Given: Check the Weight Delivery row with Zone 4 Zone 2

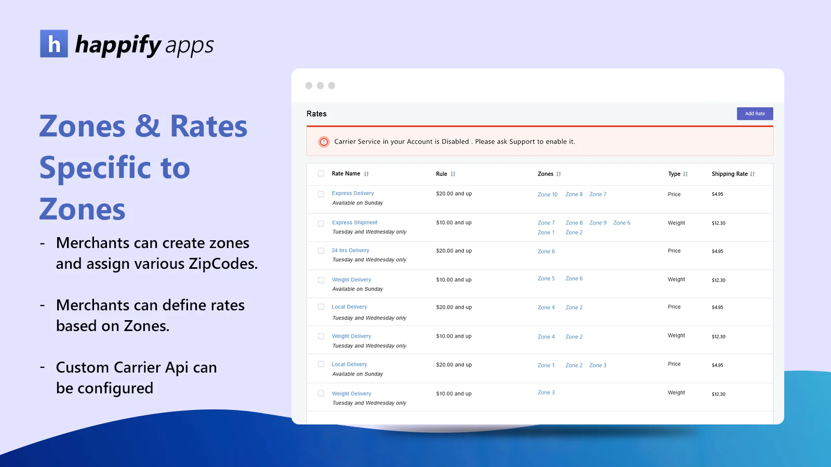Looking at the screenshot, I should (x=321, y=336).
